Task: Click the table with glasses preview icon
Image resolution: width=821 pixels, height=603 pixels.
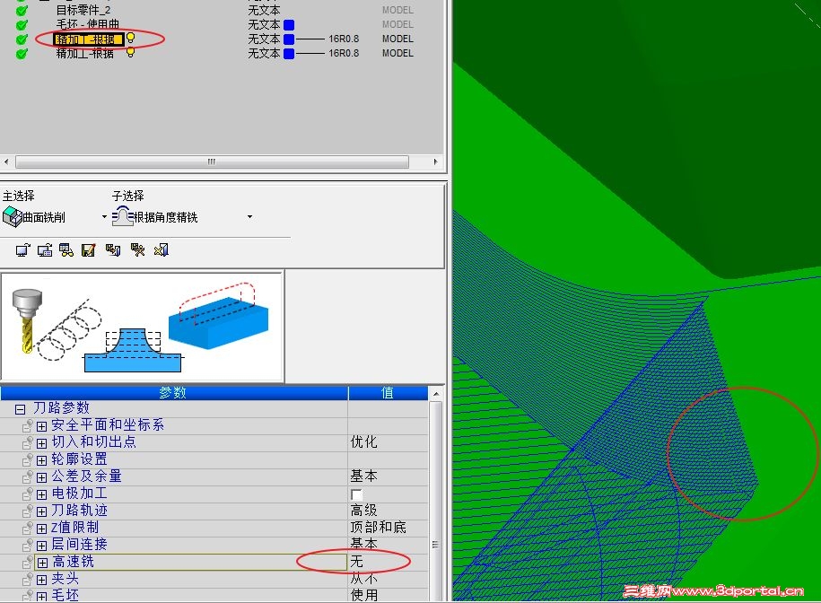Action: pyautogui.click(x=66, y=250)
